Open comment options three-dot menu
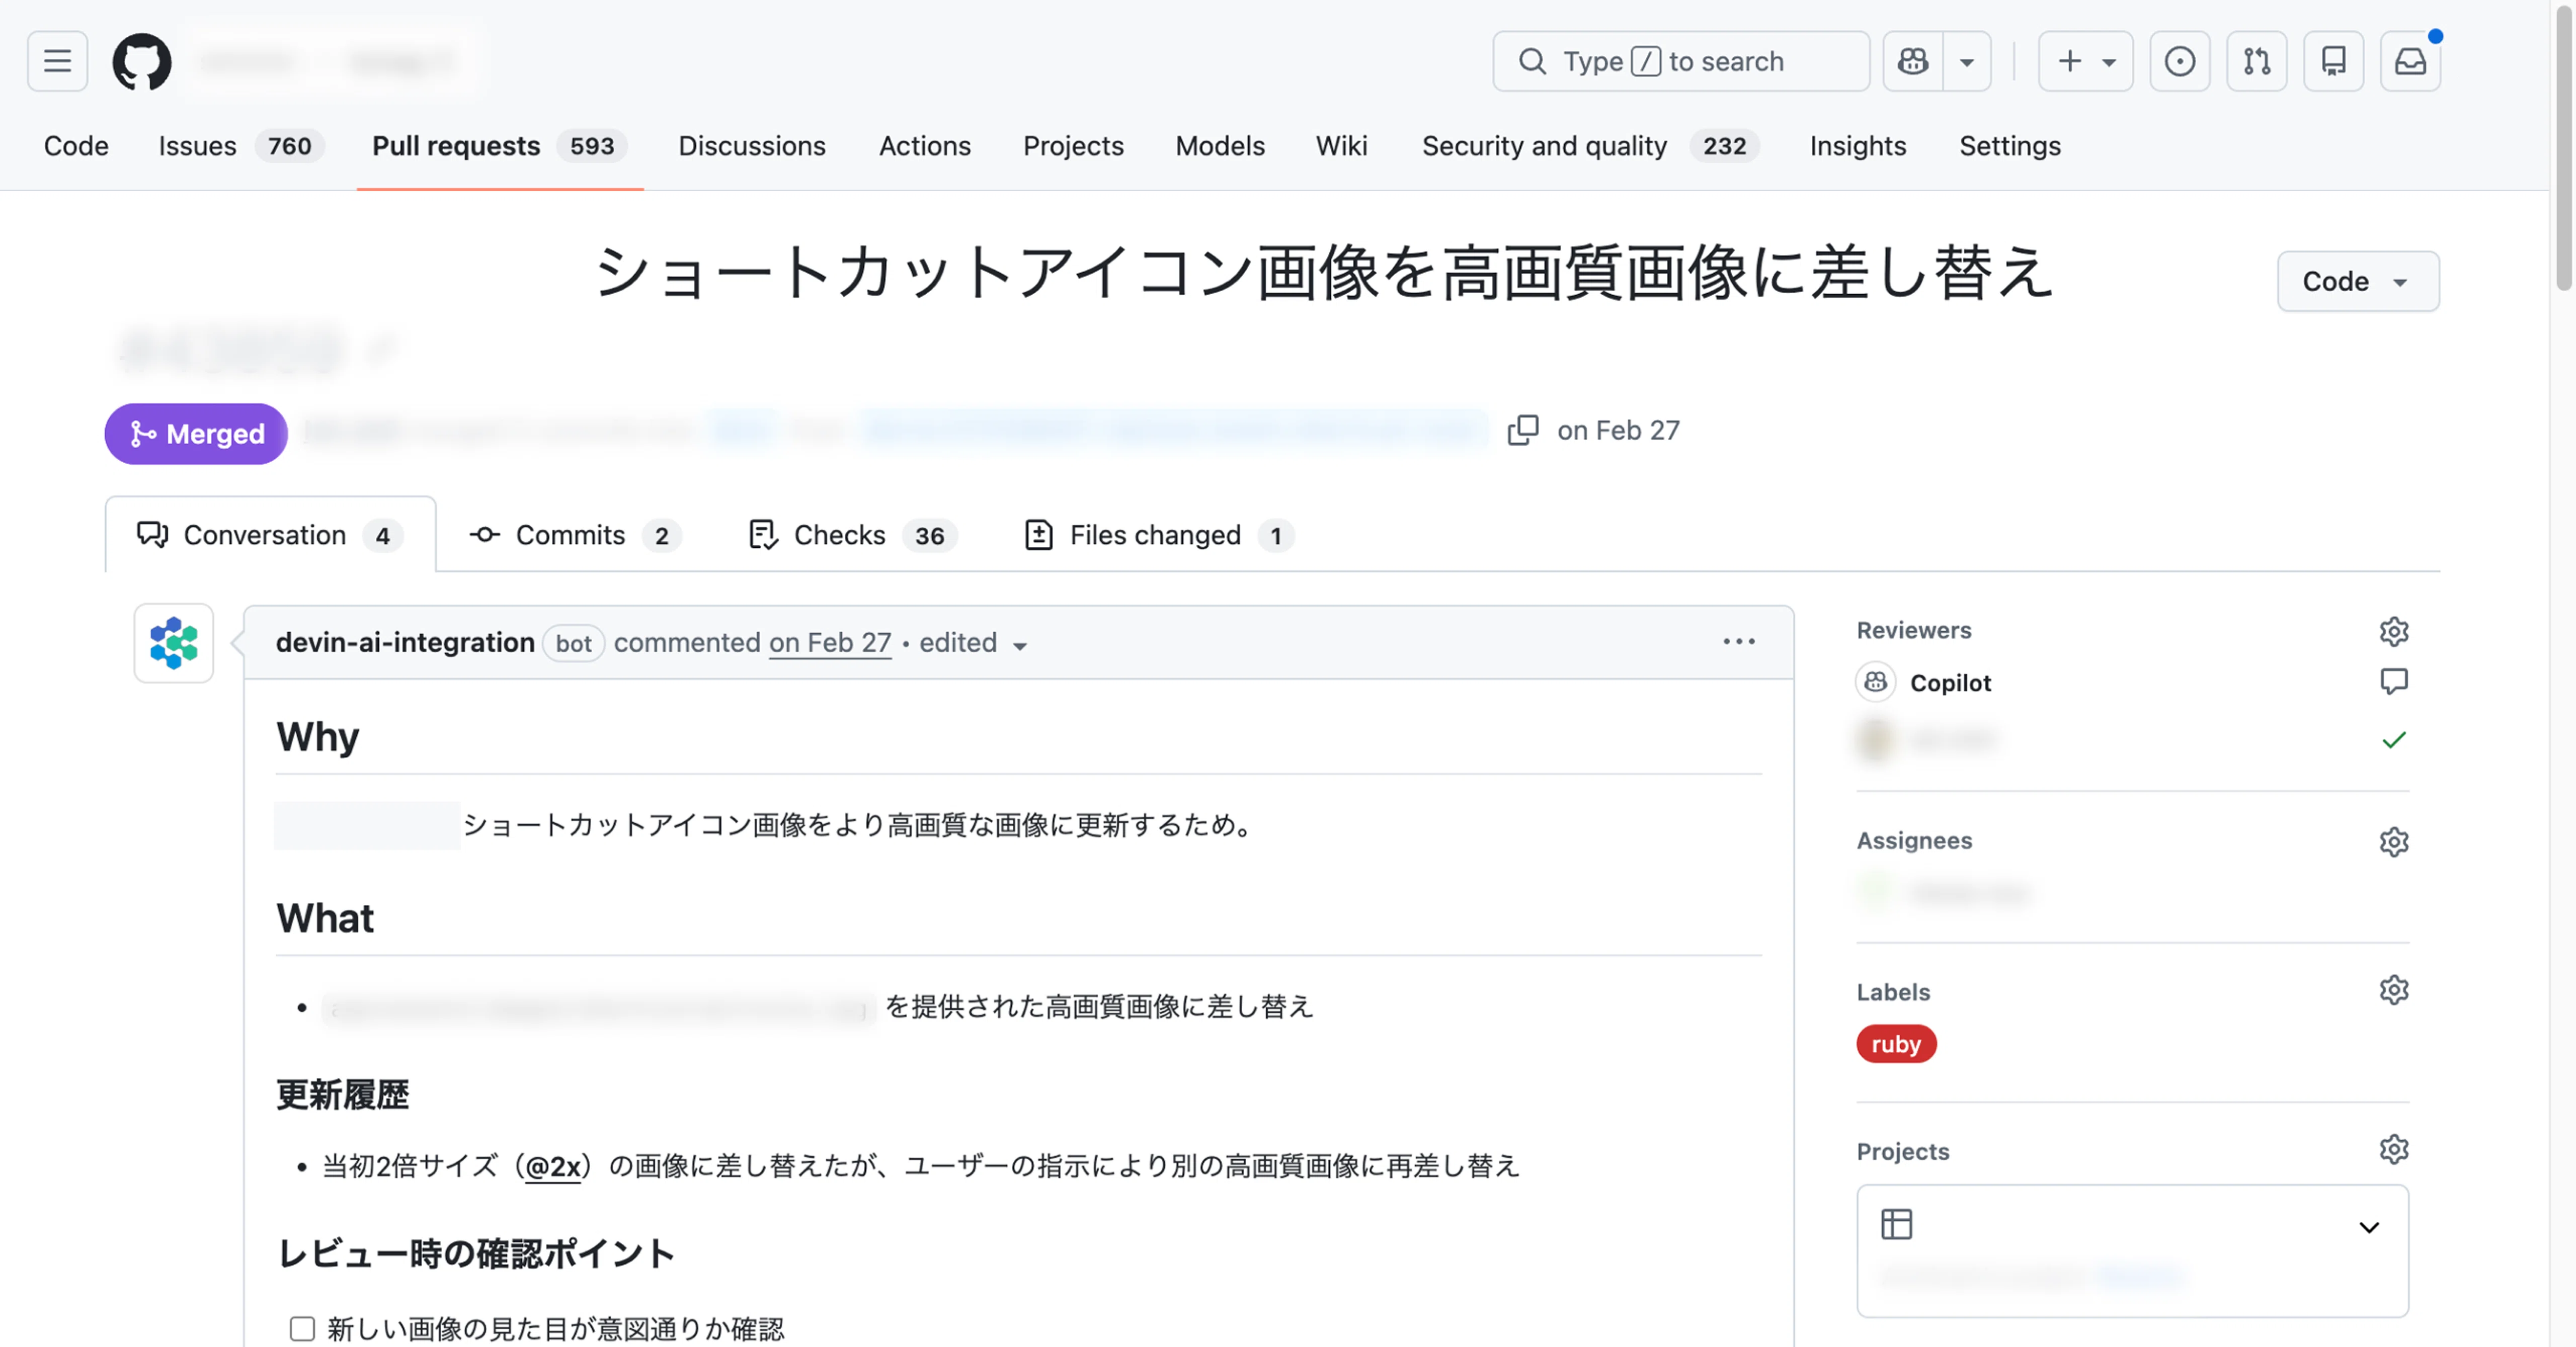This screenshot has height=1347, width=2576. click(x=1739, y=642)
